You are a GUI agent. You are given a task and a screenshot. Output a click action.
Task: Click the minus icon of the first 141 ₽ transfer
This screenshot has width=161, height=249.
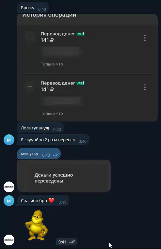[x=30, y=37]
